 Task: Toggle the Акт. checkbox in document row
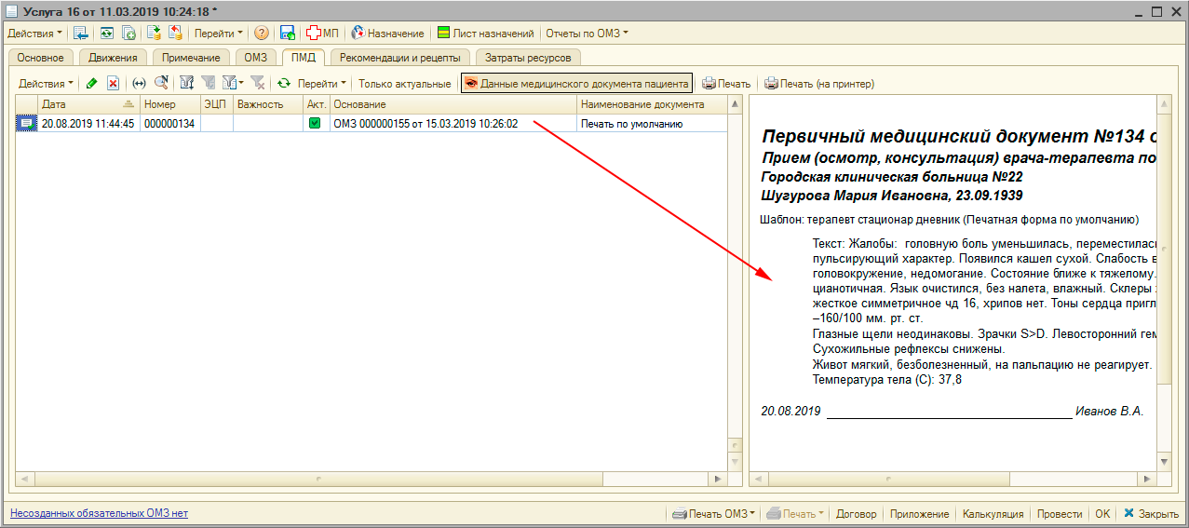315,123
